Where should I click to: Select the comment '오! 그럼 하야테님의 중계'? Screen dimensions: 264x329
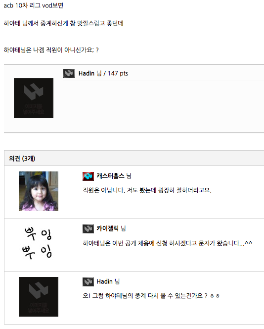point(151,296)
